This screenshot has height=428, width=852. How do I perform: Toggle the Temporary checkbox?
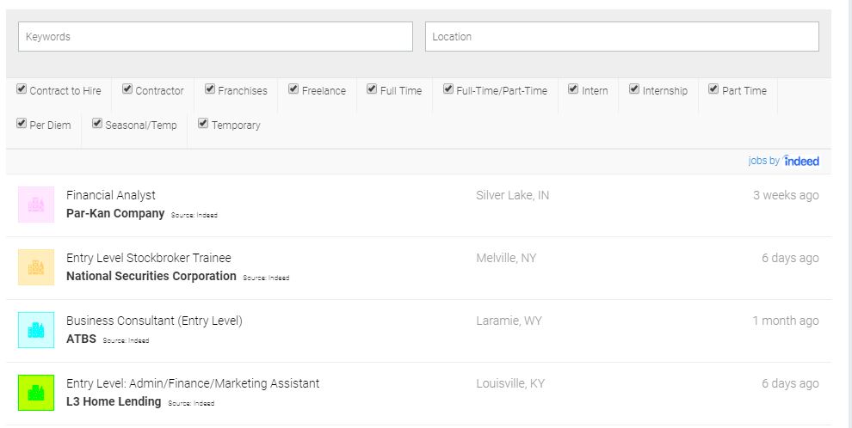coord(203,123)
